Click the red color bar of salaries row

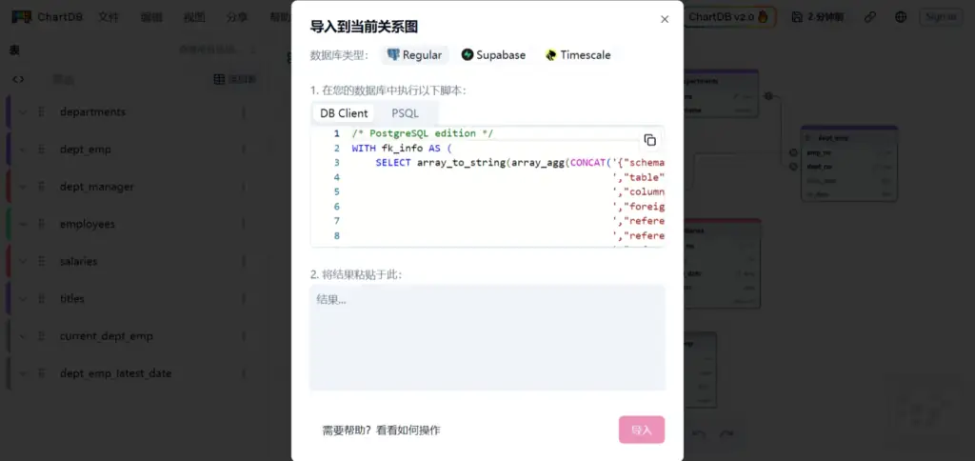(x=8, y=261)
